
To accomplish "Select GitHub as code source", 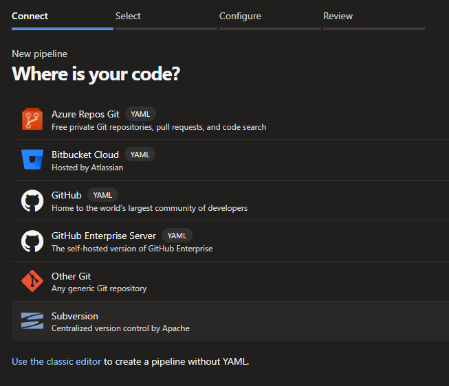I will coord(230,201).
